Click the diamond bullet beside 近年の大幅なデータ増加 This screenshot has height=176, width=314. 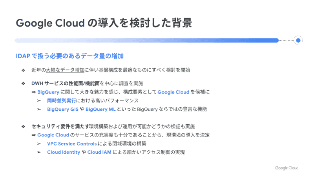coord(23,70)
